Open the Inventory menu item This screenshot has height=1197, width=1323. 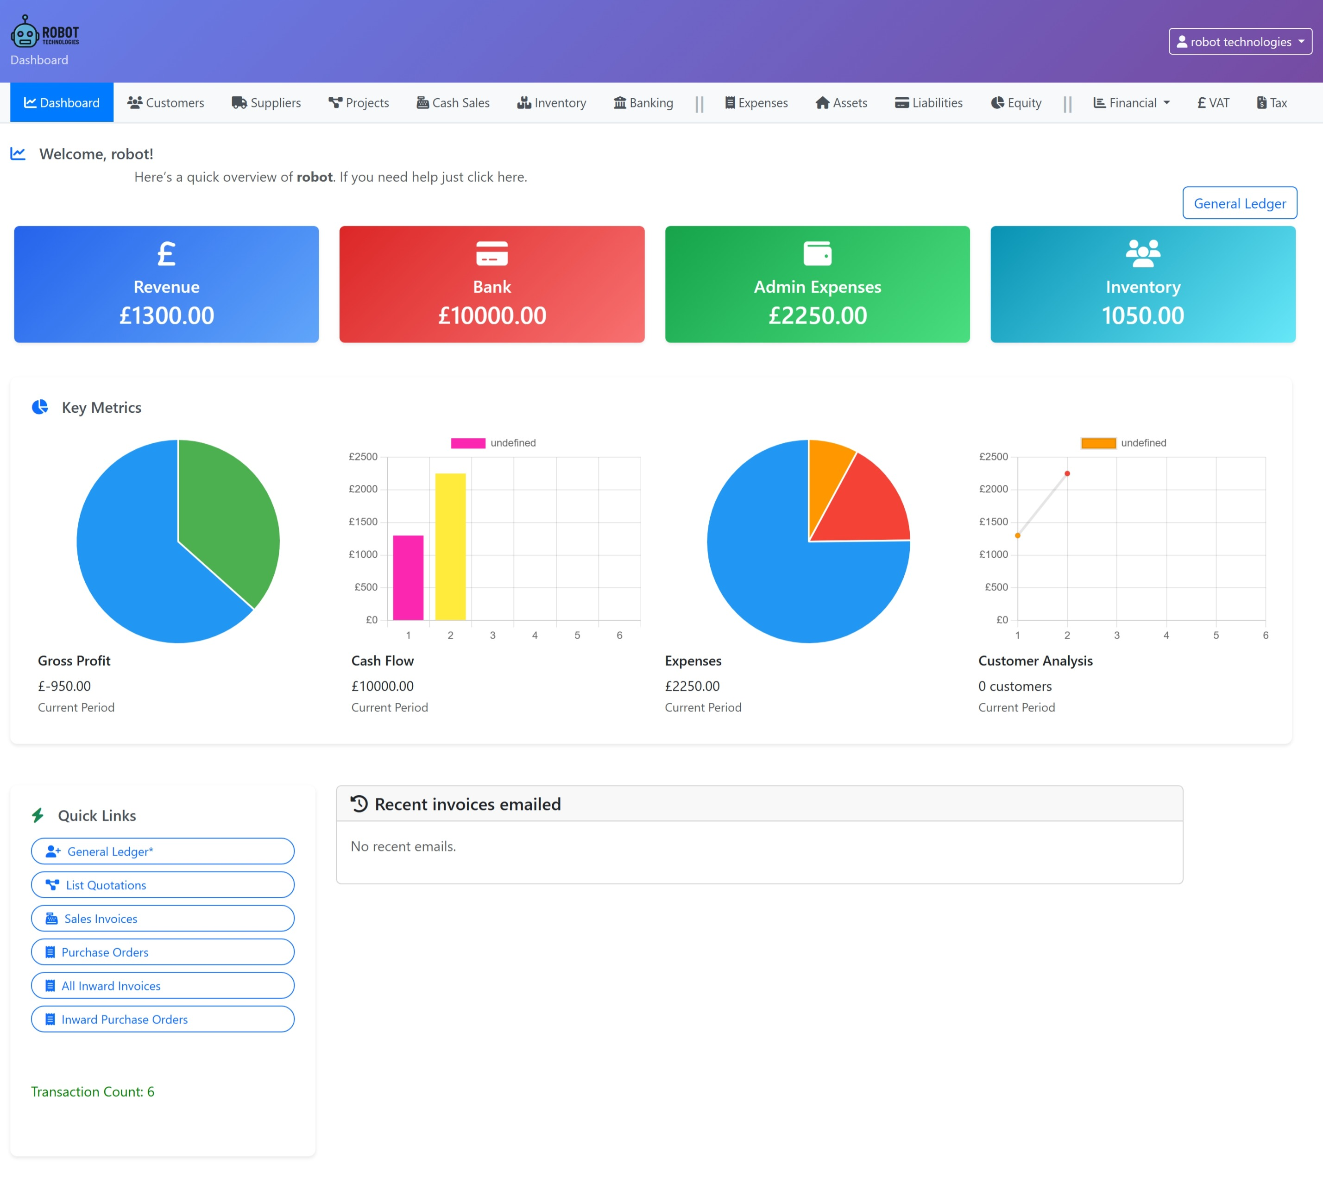552,102
